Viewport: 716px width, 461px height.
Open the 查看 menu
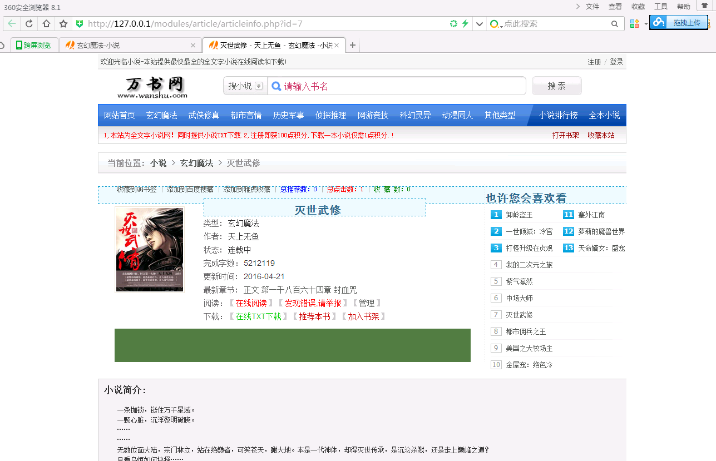(615, 7)
